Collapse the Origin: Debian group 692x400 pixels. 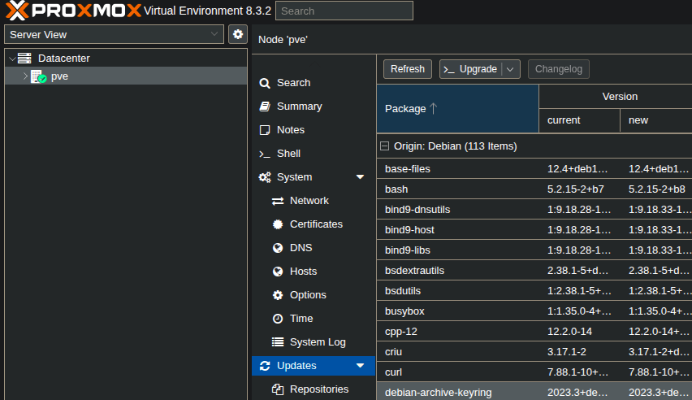[385, 146]
